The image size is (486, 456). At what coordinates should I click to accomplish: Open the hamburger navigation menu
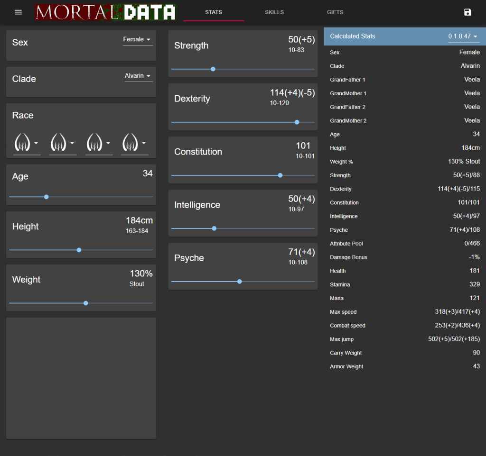tap(18, 12)
